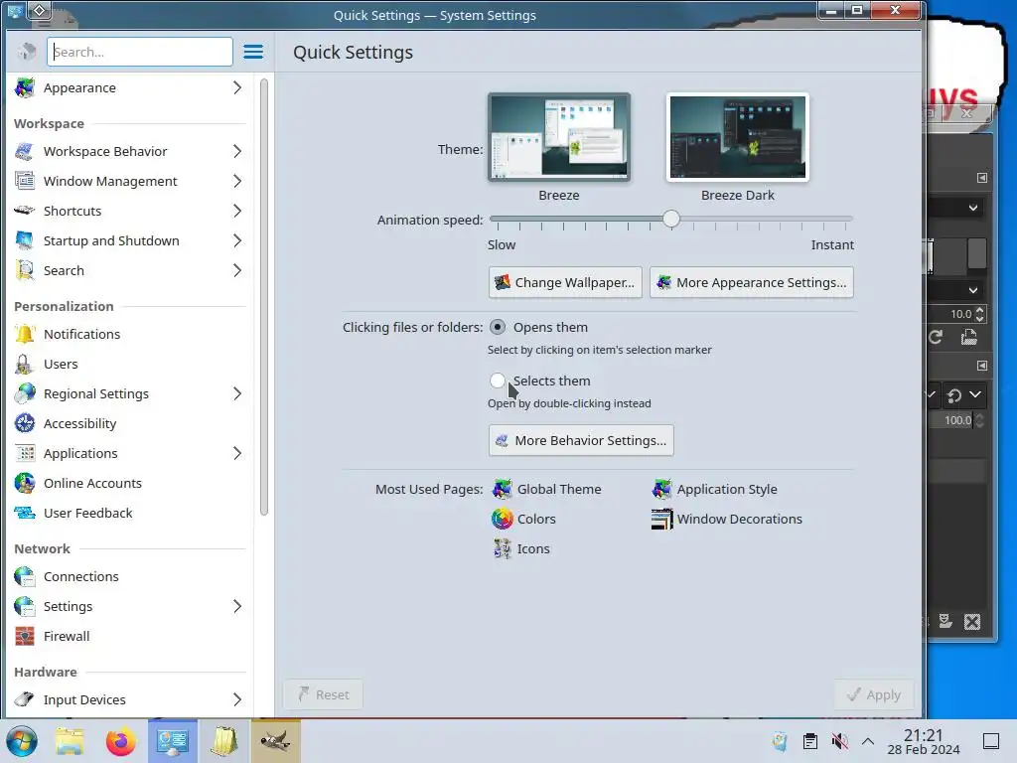Click Change Wallpaper button
The image size is (1017, 763).
pos(565,282)
